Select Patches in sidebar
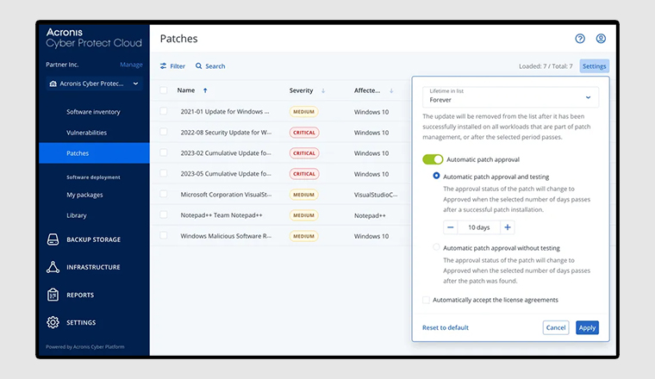This screenshot has height=379, width=655. (x=95, y=153)
